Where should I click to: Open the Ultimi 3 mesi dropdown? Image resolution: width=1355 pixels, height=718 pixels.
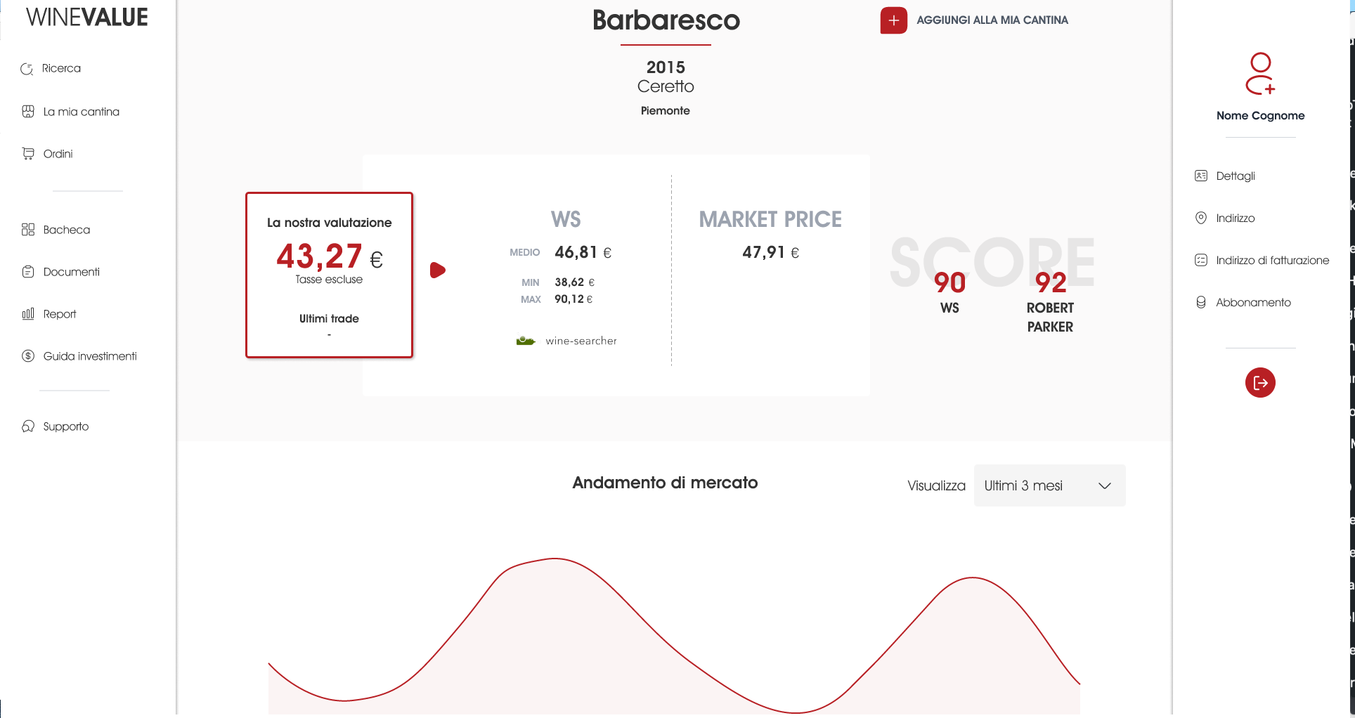1049,485
